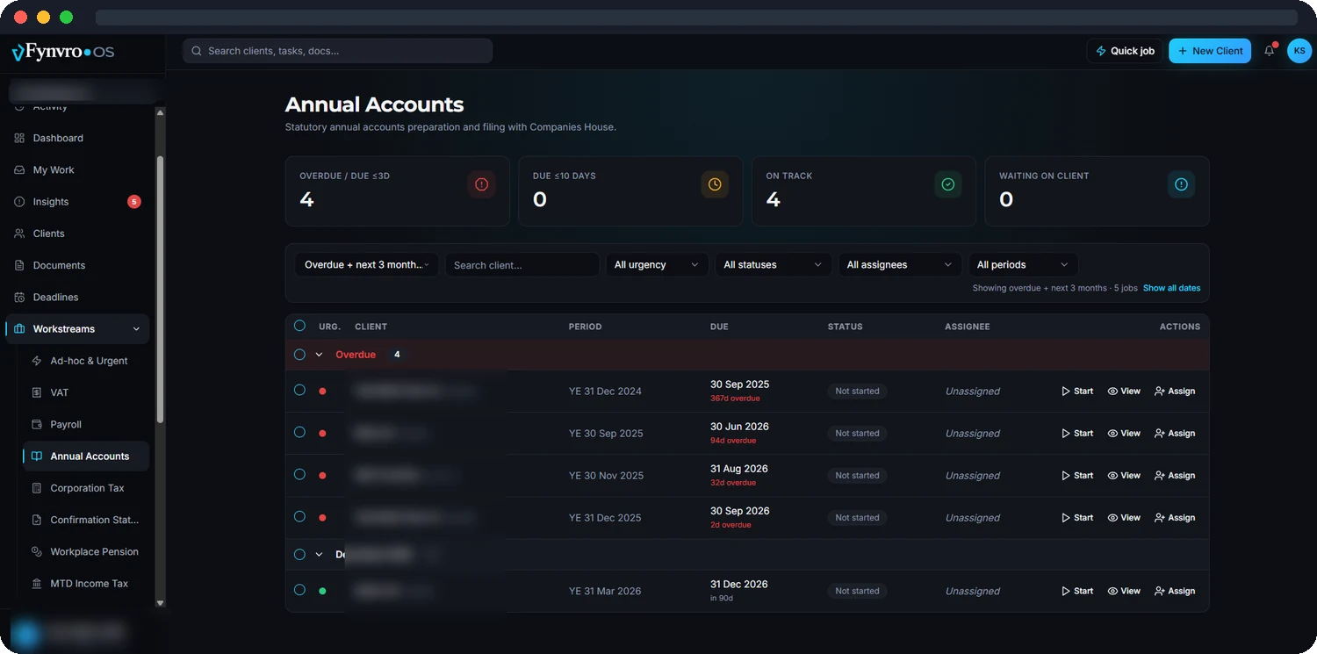Click the Documents file icon
The image size is (1317, 654).
click(19, 265)
